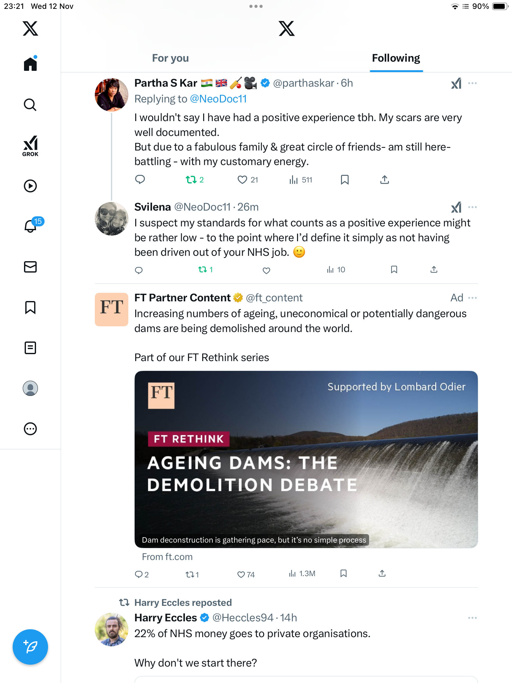This screenshot has width=512, height=683.
Task: Open the Search page in sidebar
Action: (30, 105)
